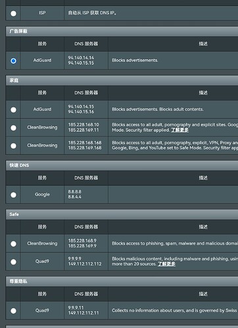Select Quad9 radio with DNS 9.9.9.11
Image resolution: width=238 pixels, height=328 pixels.
[x=13, y=311]
